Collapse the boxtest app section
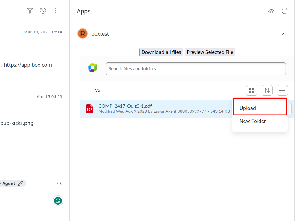 tap(284, 34)
